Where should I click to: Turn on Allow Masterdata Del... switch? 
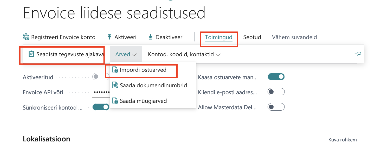click(276, 107)
